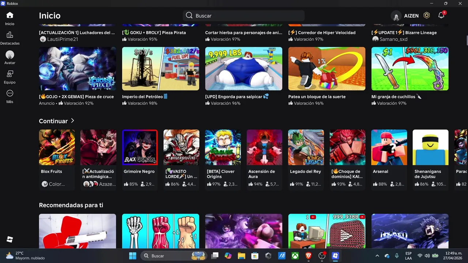
Task: Open the weather widget on taskbar
Action: pos(25,256)
